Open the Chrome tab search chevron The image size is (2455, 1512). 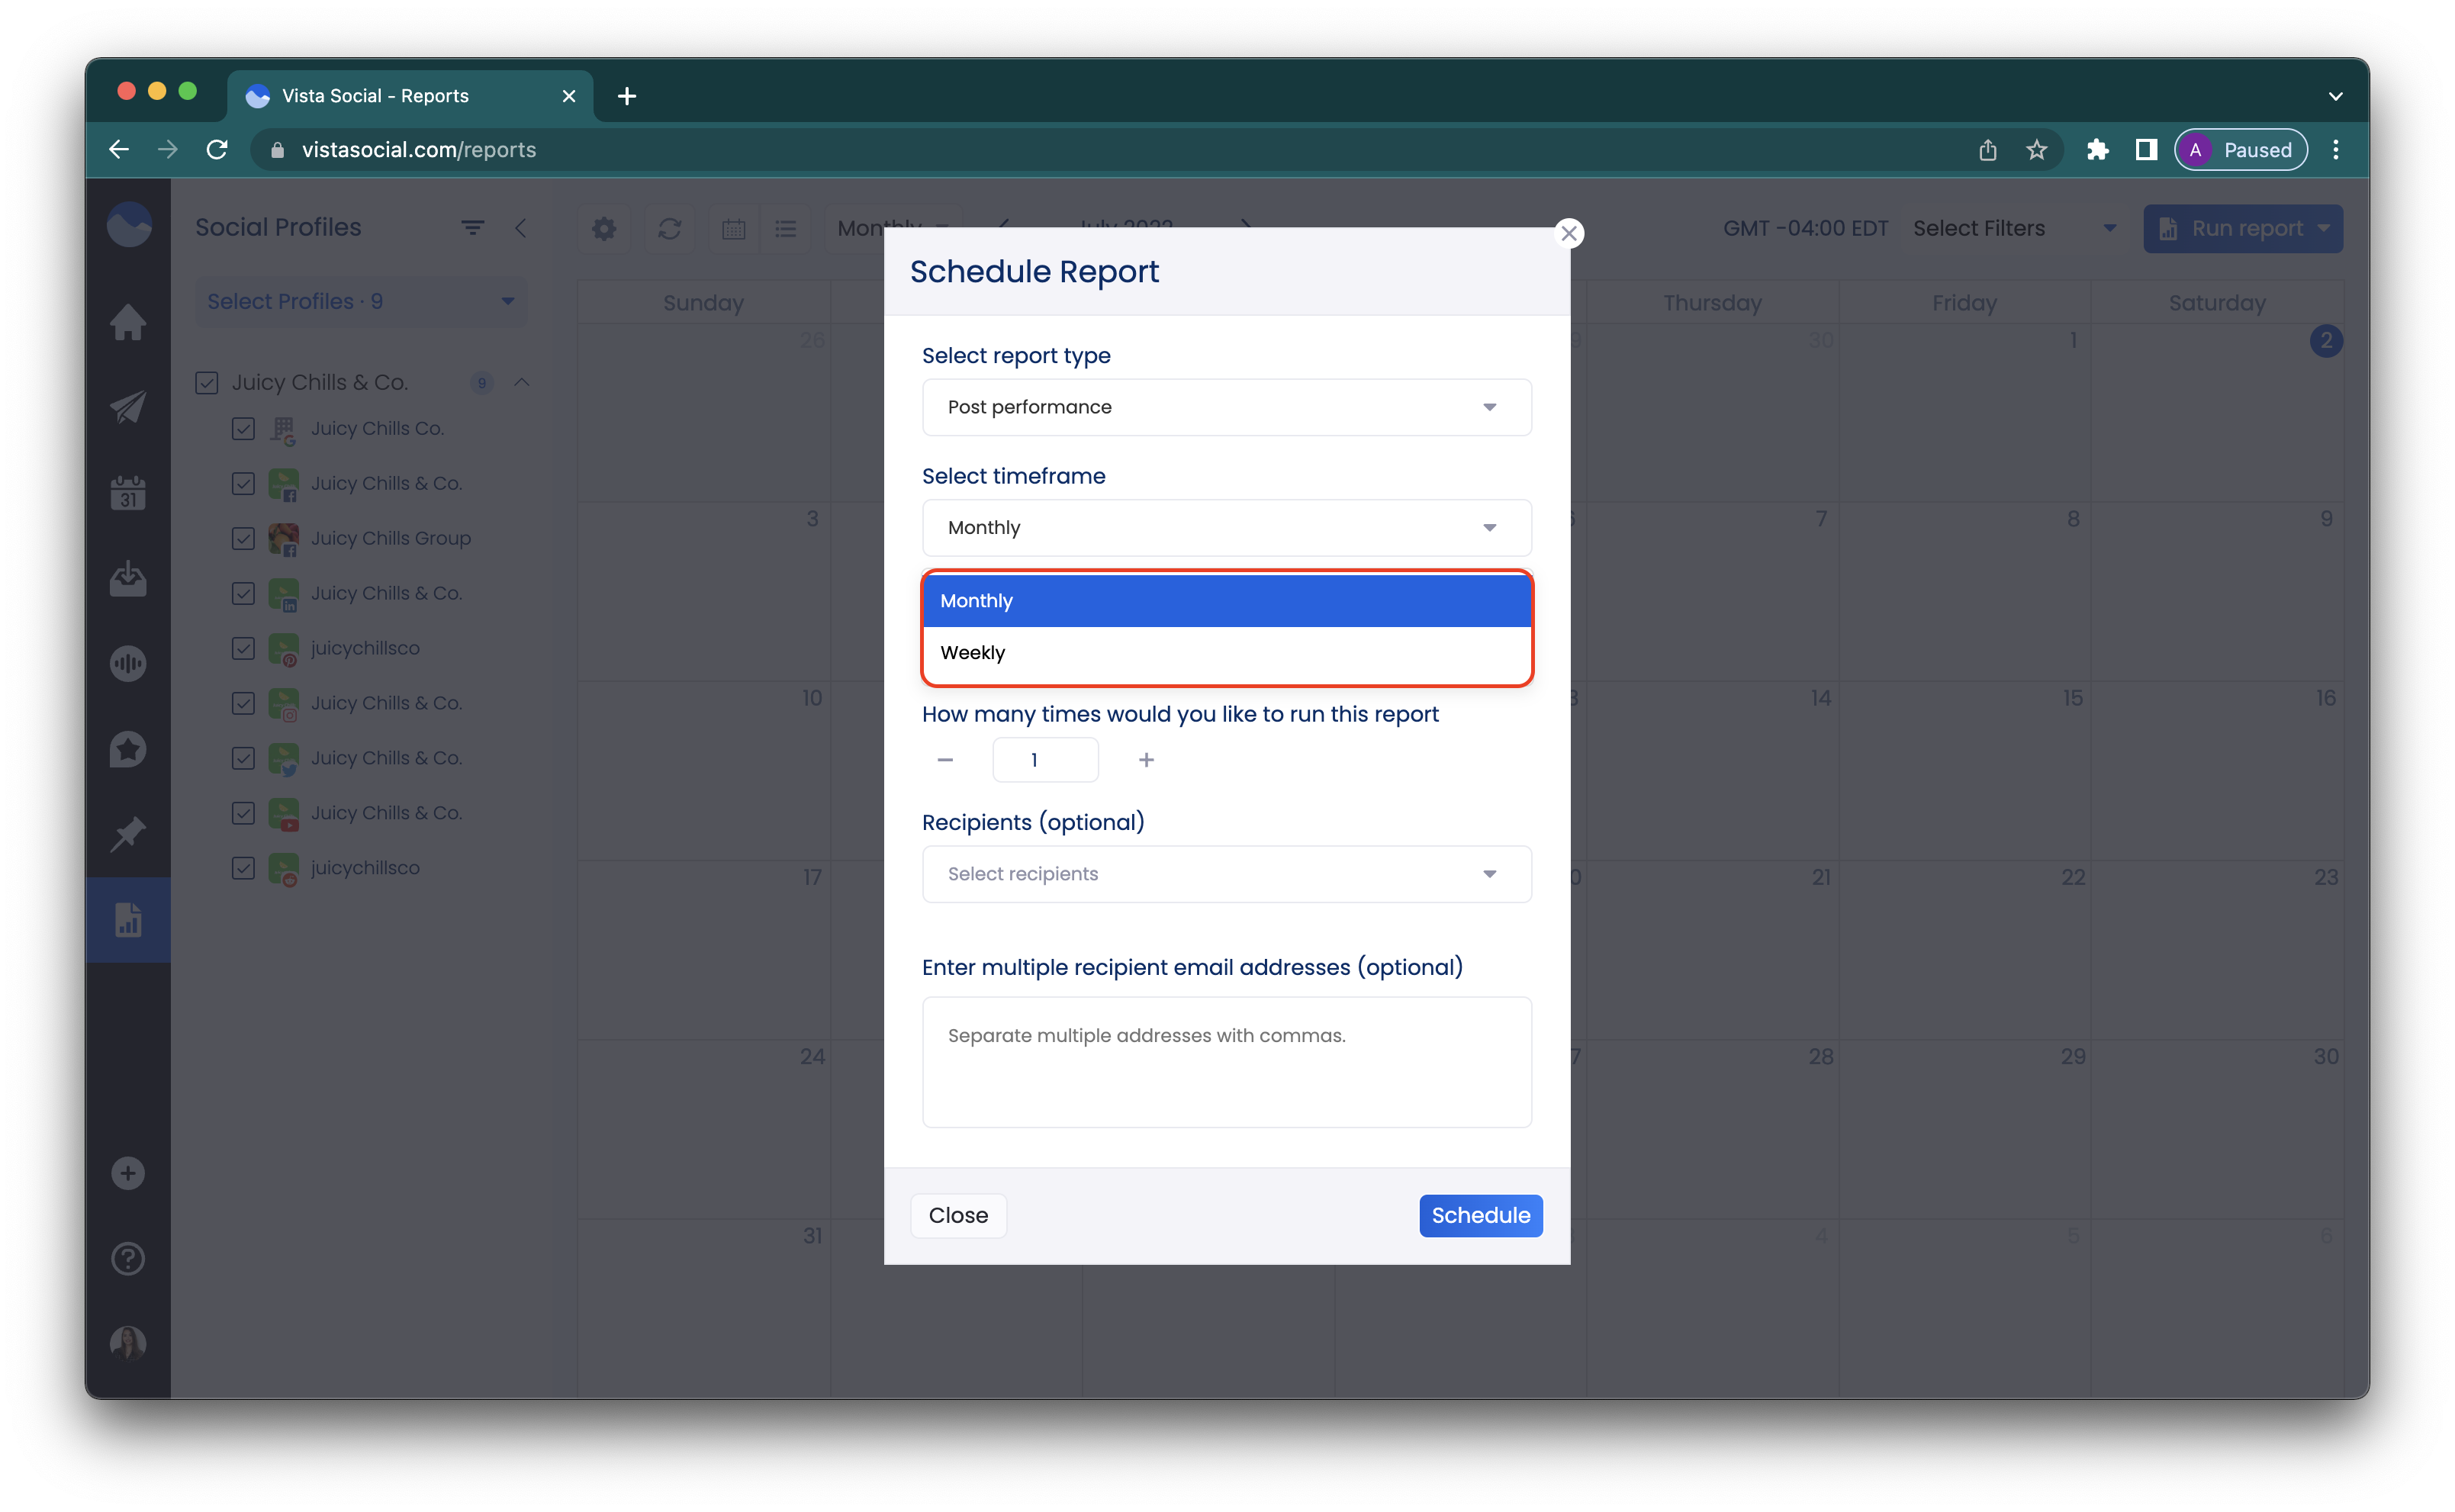pyautogui.click(x=2335, y=97)
